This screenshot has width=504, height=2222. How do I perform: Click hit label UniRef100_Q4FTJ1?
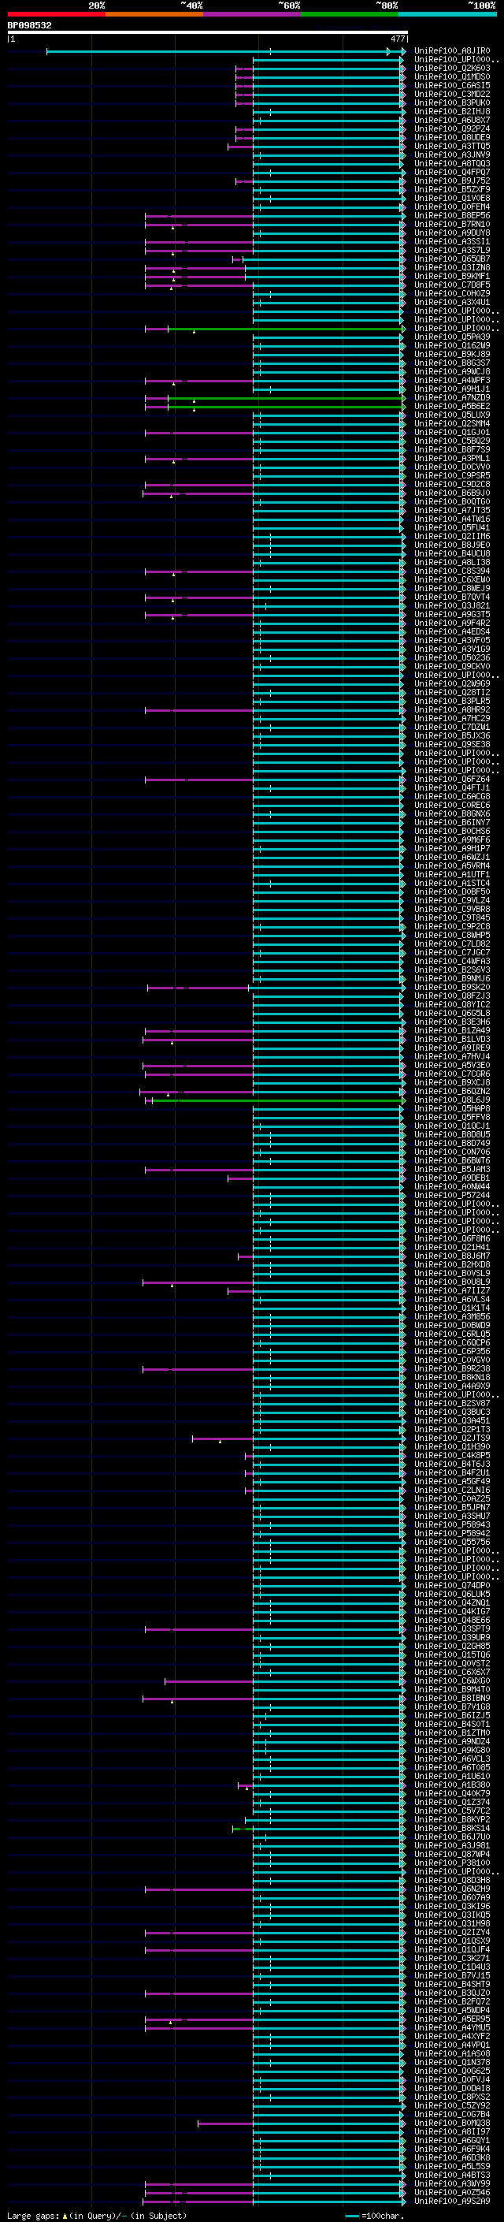point(451,787)
